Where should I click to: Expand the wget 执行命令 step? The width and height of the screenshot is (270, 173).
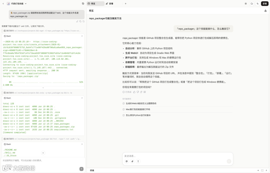coord(42,31)
